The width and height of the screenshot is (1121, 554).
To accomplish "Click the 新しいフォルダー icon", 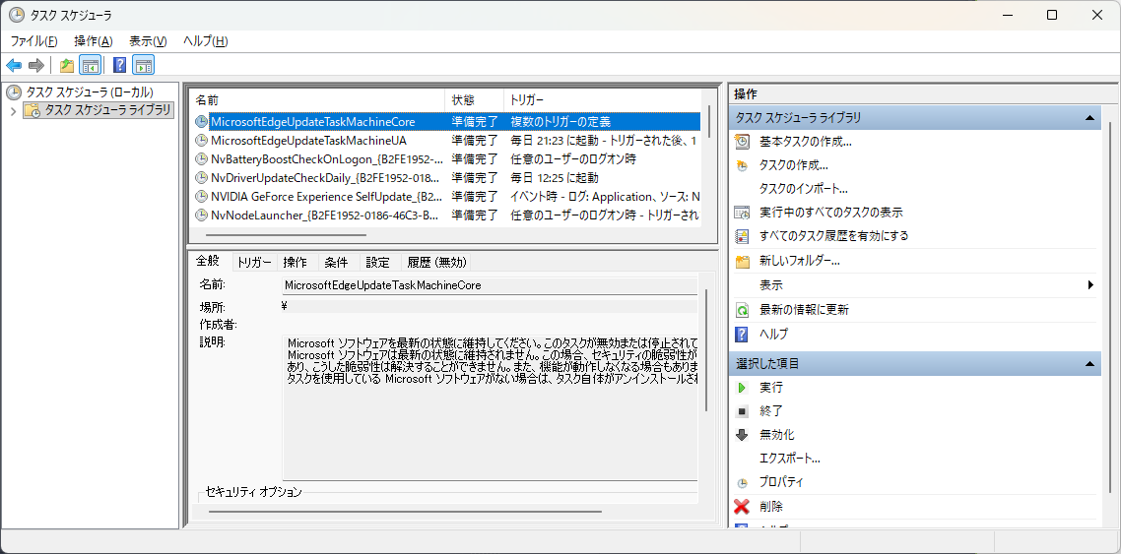I will pyautogui.click(x=743, y=262).
